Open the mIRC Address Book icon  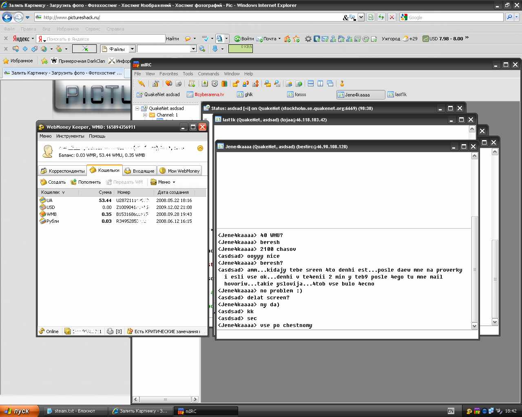(x=205, y=83)
